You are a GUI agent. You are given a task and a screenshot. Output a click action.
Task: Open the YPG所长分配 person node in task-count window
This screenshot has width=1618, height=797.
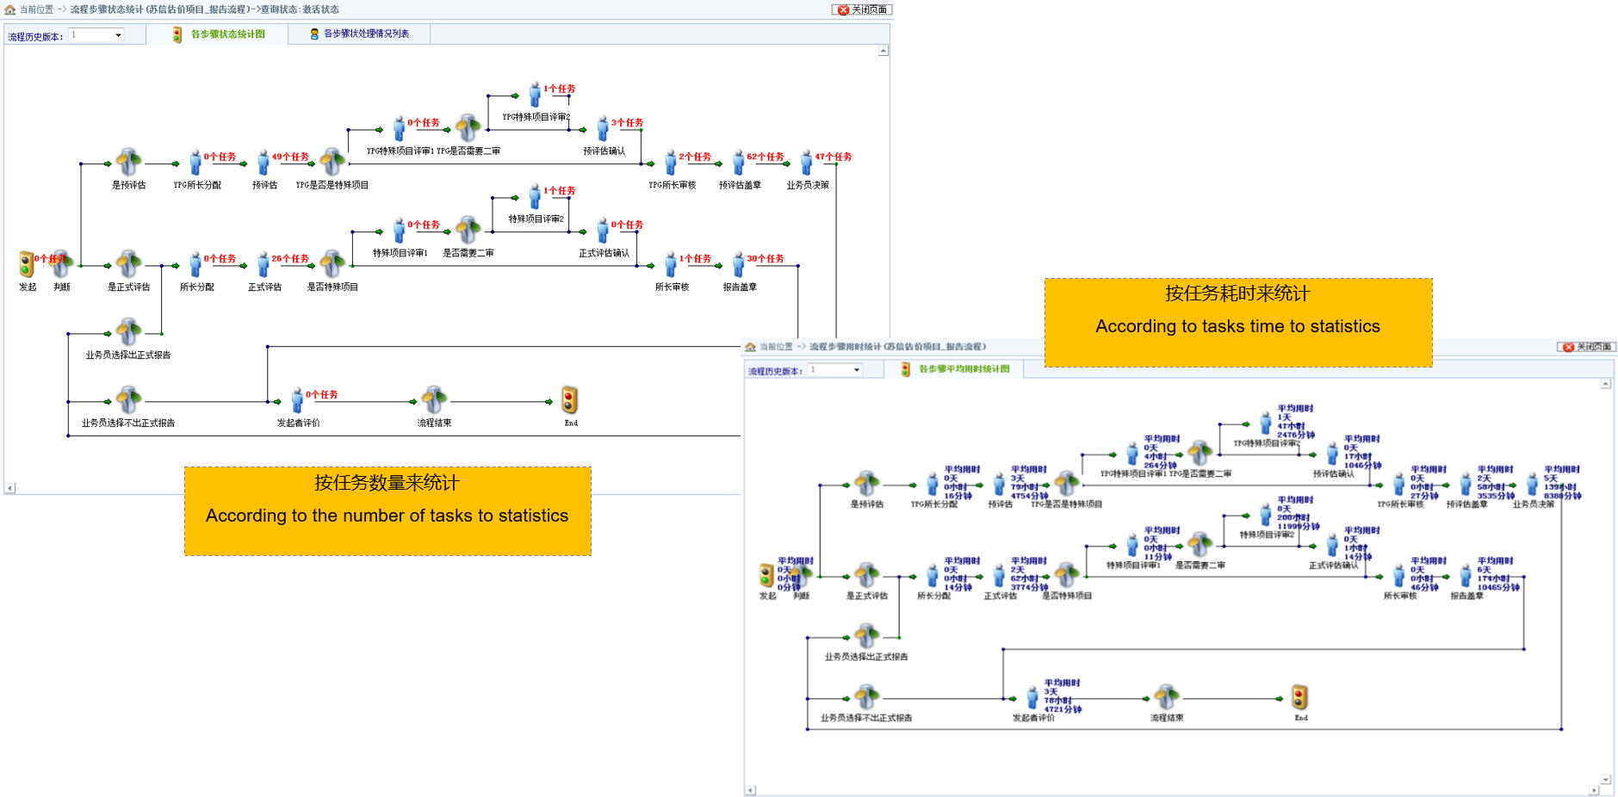(x=195, y=163)
